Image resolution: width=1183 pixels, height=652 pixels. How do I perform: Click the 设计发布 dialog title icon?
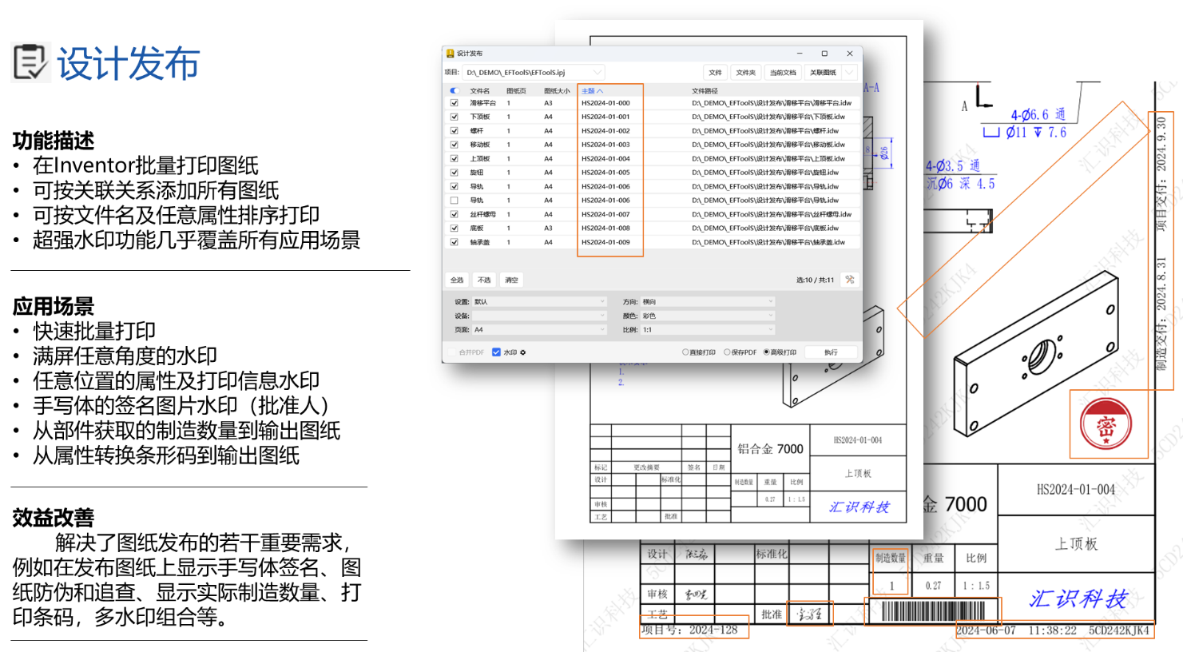pyautogui.click(x=450, y=54)
